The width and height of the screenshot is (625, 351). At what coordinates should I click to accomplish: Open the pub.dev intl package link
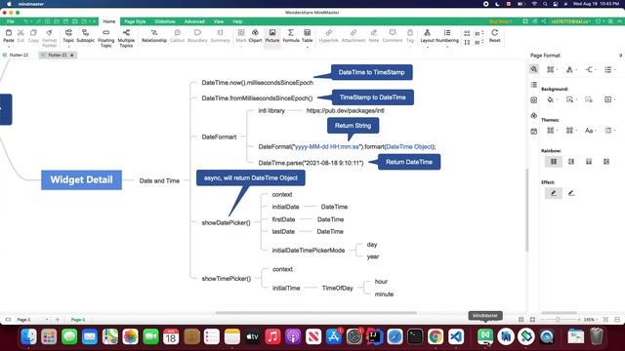pyautogui.click(x=345, y=110)
